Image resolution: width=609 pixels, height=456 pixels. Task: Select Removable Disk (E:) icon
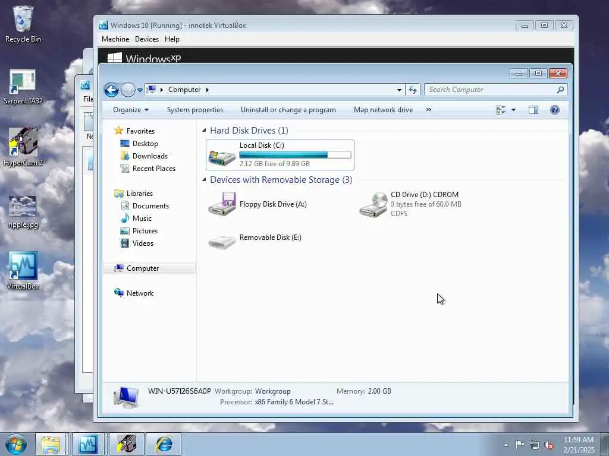[222, 241]
